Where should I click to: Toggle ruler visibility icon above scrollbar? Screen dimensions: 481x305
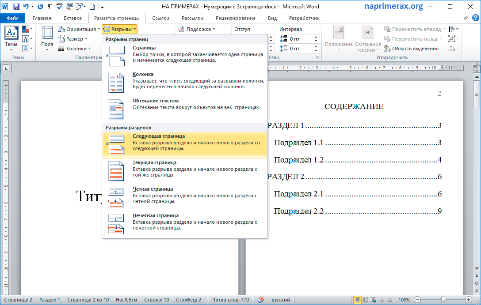point(477,69)
